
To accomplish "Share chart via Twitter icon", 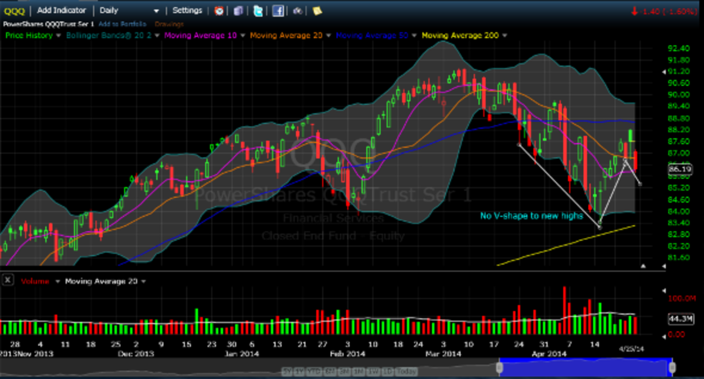I will point(258,11).
